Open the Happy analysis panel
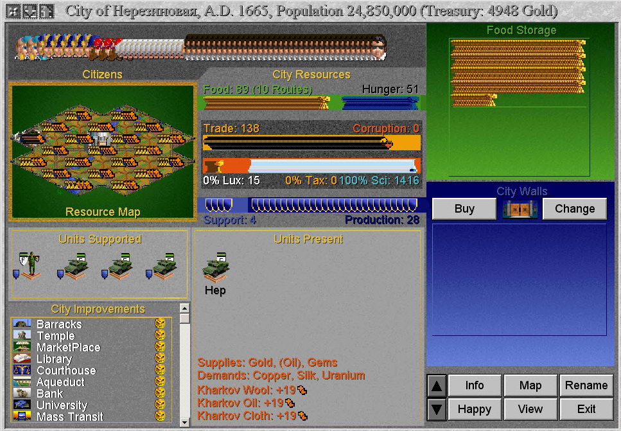 click(x=475, y=409)
